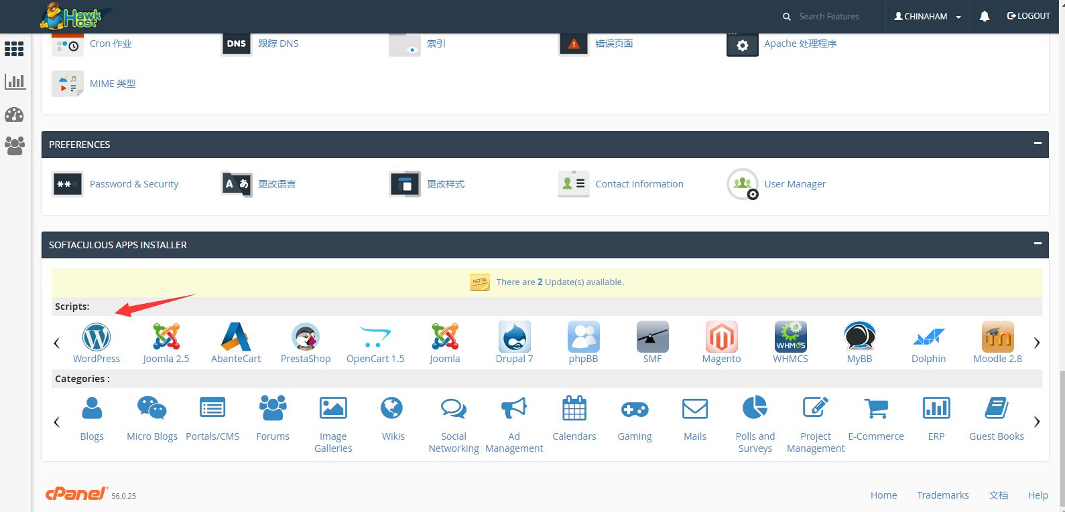Open the MyBB icon

coord(860,337)
